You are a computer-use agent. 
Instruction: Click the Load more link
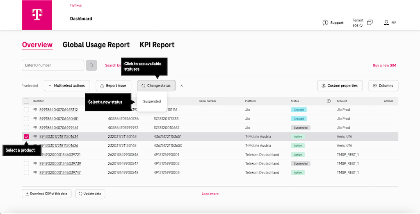point(210,194)
